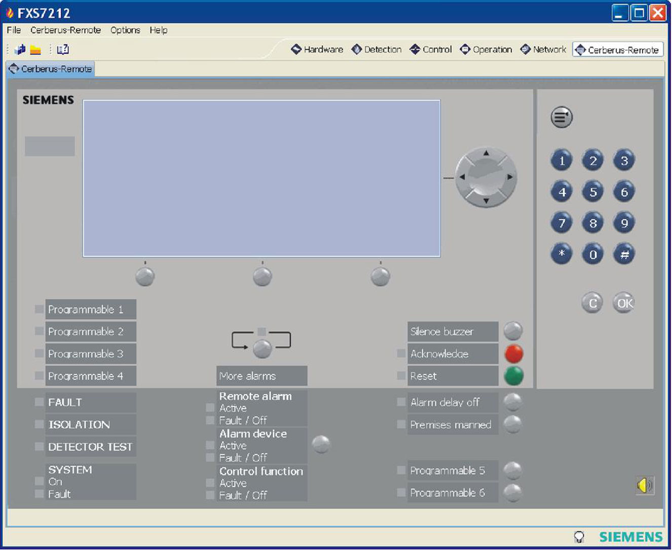Image resolution: width=672 pixels, height=551 pixels.
Task: Click the Remote alarm heading
Action: [255, 396]
